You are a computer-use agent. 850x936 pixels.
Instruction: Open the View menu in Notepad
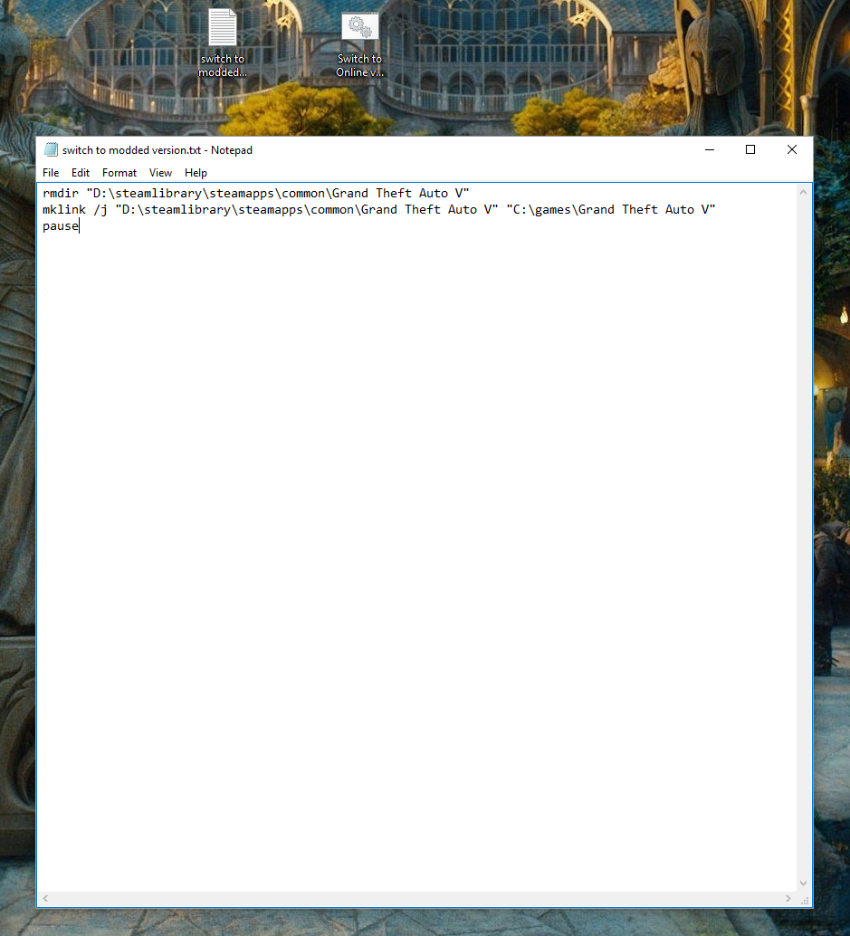pos(160,173)
